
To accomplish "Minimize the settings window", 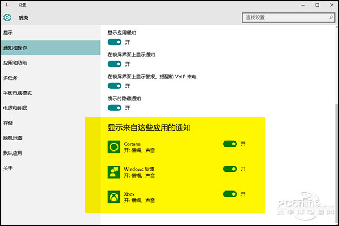I will pos(303,5).
